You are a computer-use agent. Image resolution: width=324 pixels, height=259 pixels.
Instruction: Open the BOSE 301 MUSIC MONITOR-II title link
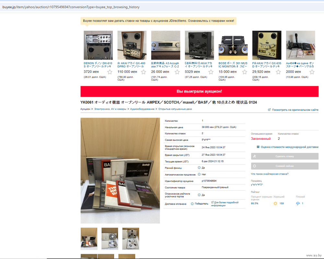[x=233, y=65]
